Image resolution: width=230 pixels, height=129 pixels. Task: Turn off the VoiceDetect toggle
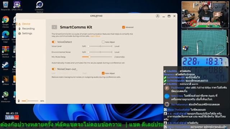(x=54, y=42)
